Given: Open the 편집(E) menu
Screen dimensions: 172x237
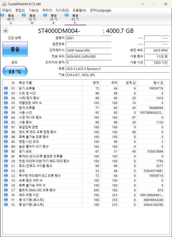Looking at the screenshot, I should pos(20,10).
